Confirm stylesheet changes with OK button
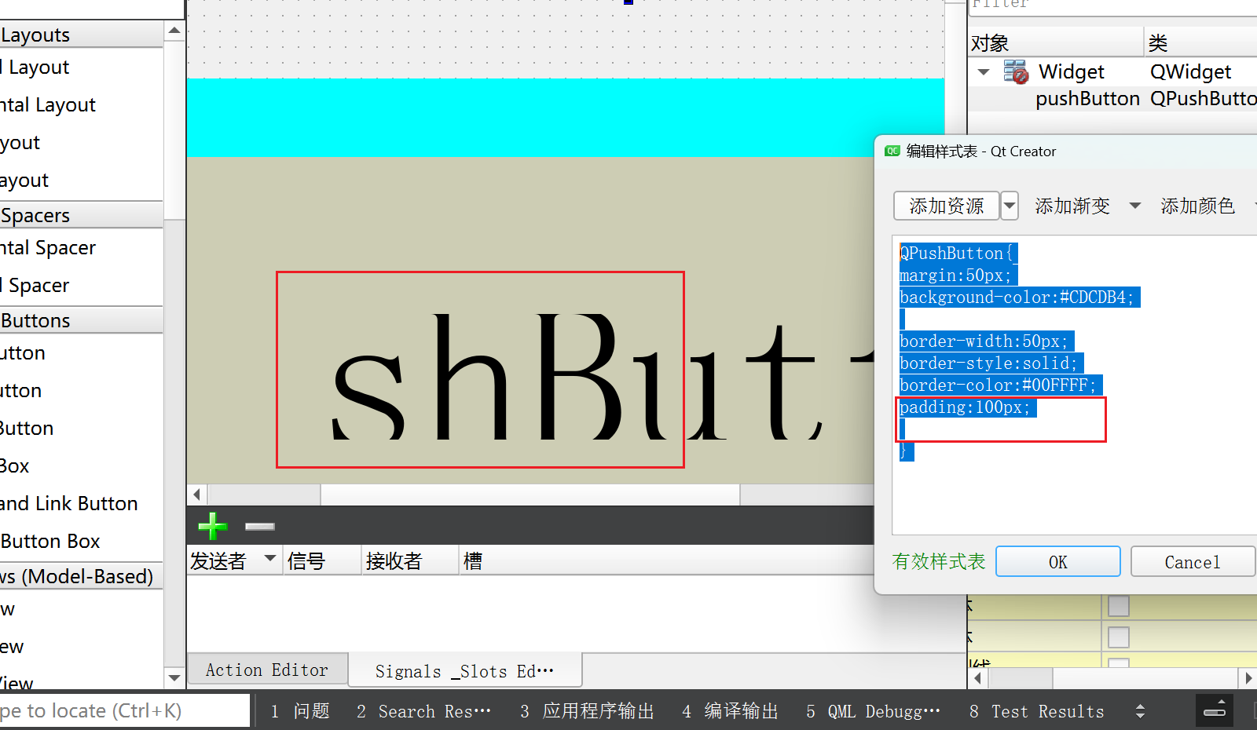Screen dimensions: 1257x730 point(1057,560)
